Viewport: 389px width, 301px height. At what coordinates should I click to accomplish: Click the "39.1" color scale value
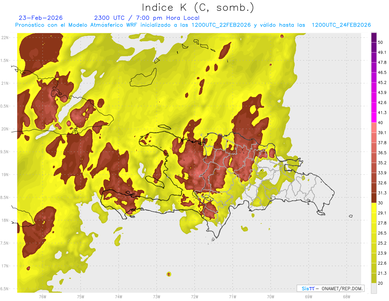coord(382,132)
